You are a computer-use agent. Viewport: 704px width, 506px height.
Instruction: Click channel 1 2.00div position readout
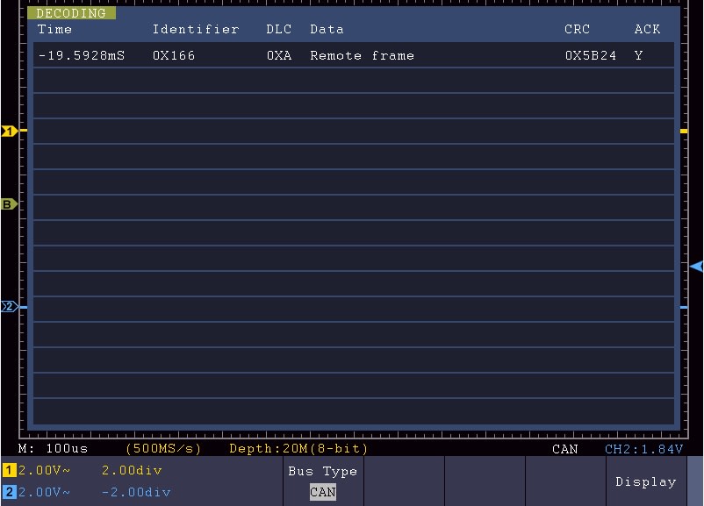pyautogui.click(x=132, y=471)
